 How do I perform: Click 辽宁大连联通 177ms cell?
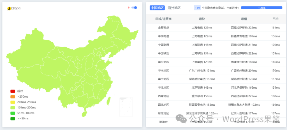click(x=244, y=114)
